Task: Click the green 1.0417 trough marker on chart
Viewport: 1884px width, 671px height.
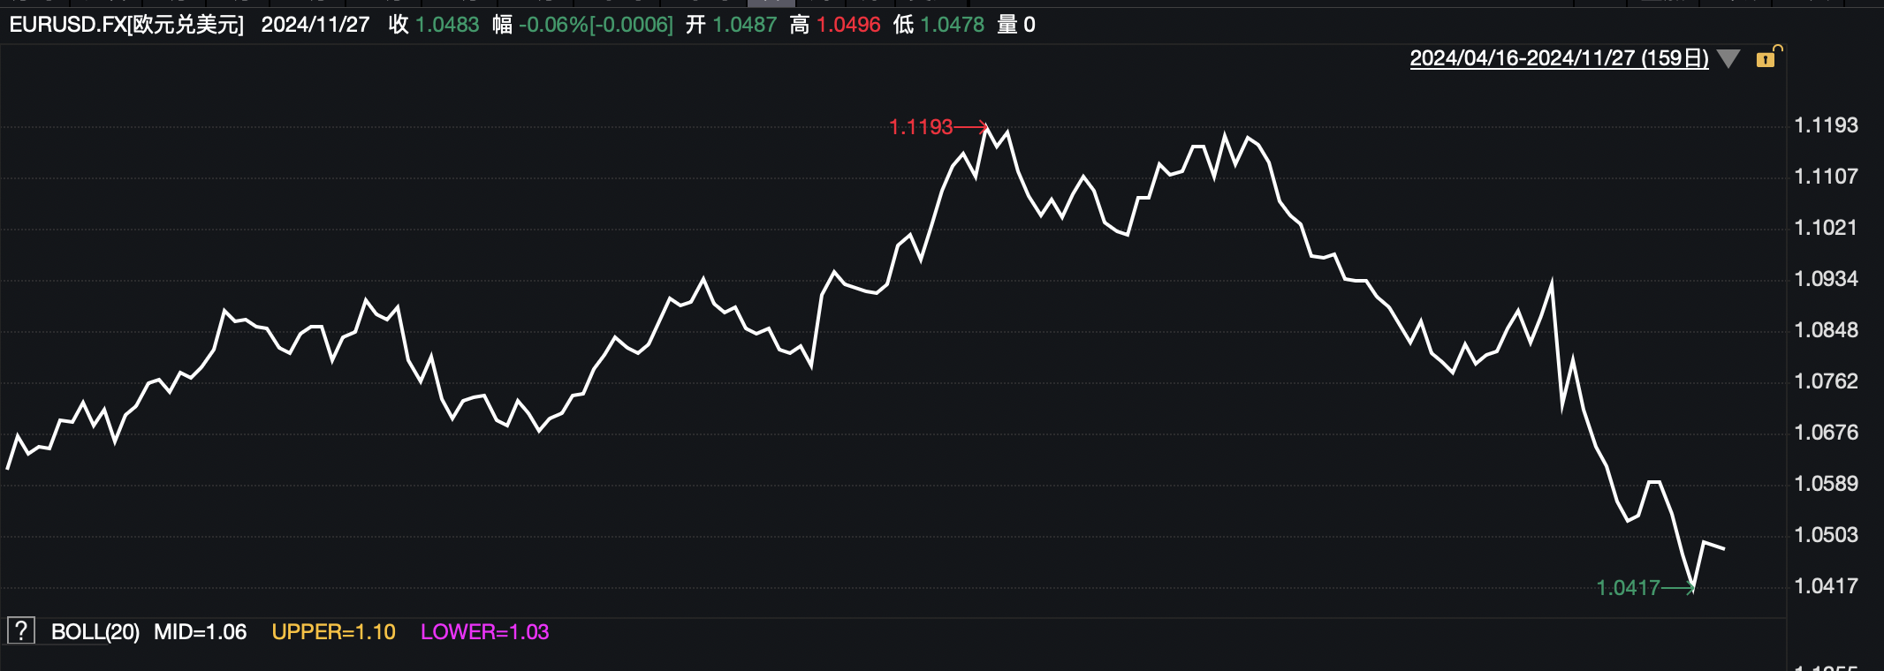Action: 1628,588
